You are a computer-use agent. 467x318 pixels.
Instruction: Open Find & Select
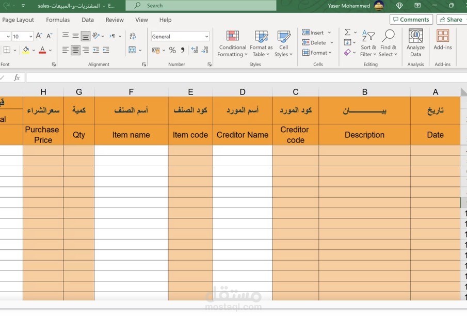(388, 43)
